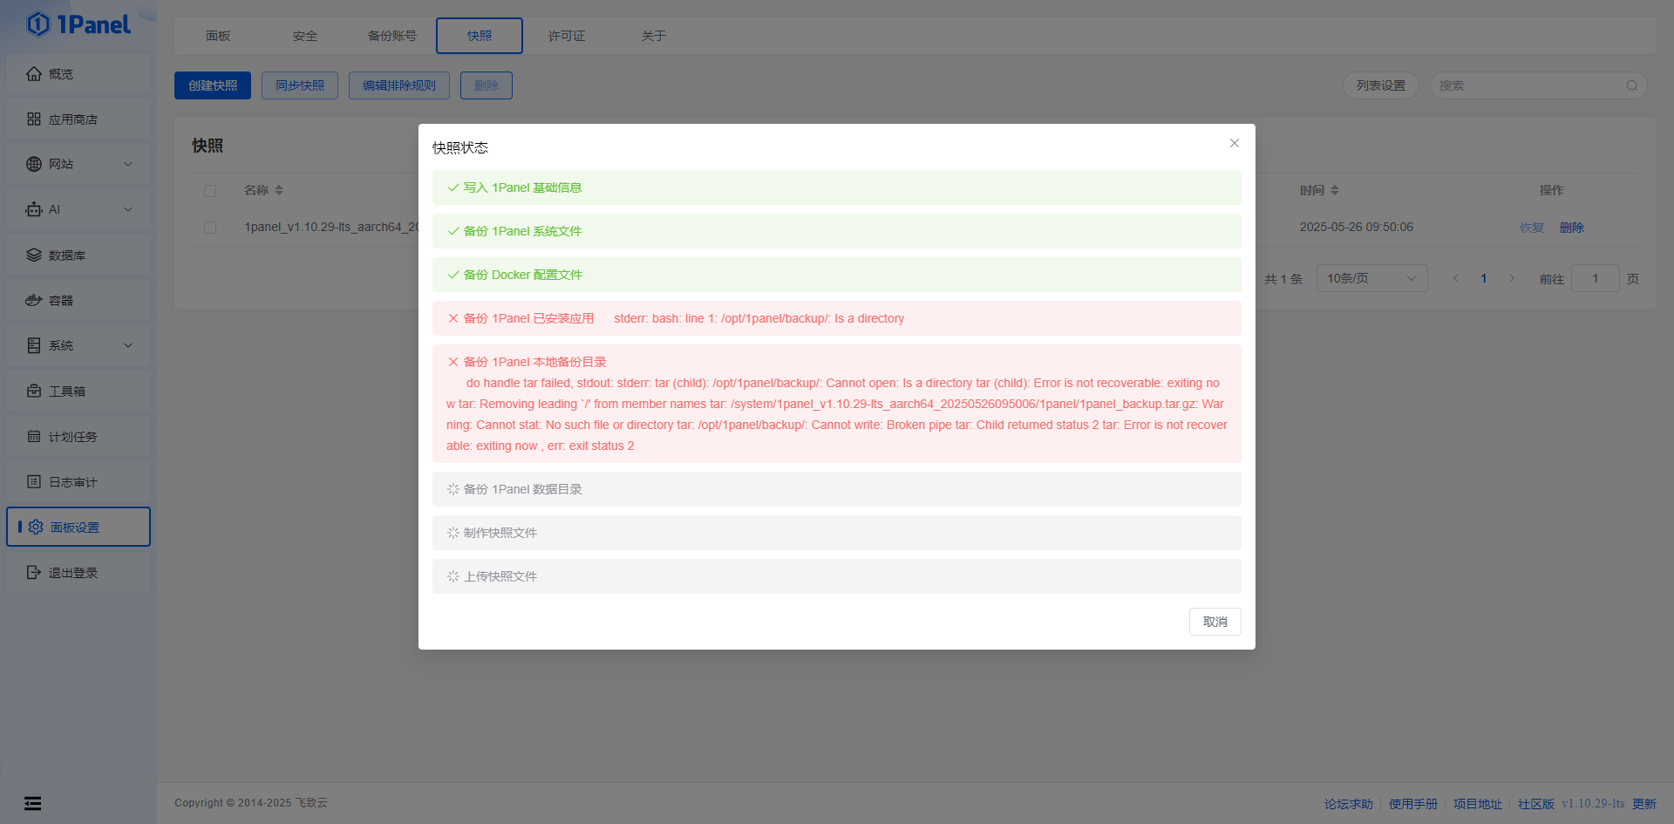Switch to the 面板 tab
Viewport: 1674px width, 824px height.
(x=218, y=36)
